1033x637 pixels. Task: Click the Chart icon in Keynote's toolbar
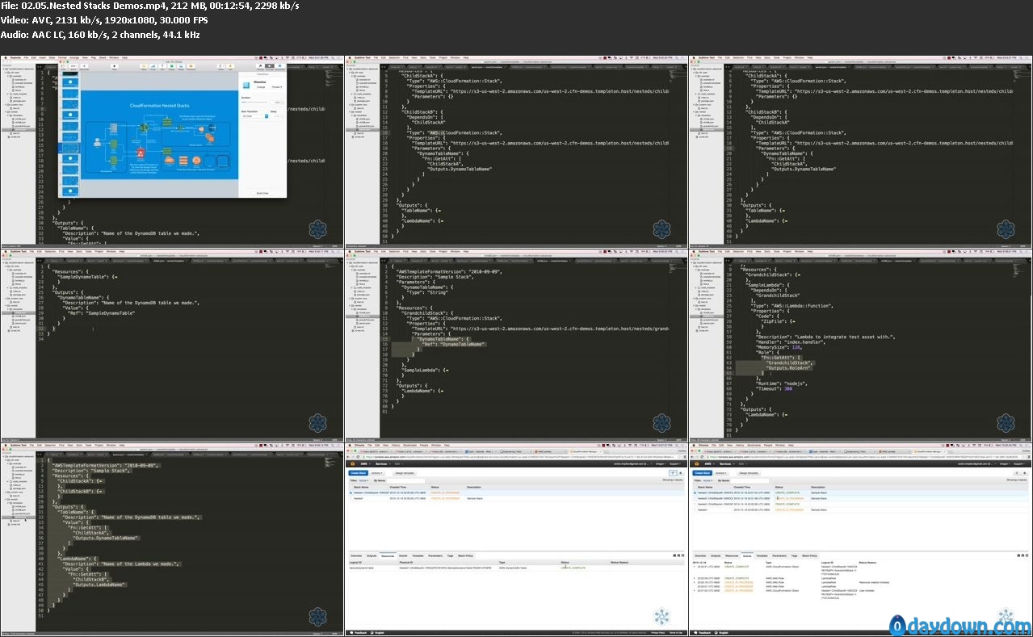pos(154,67)
